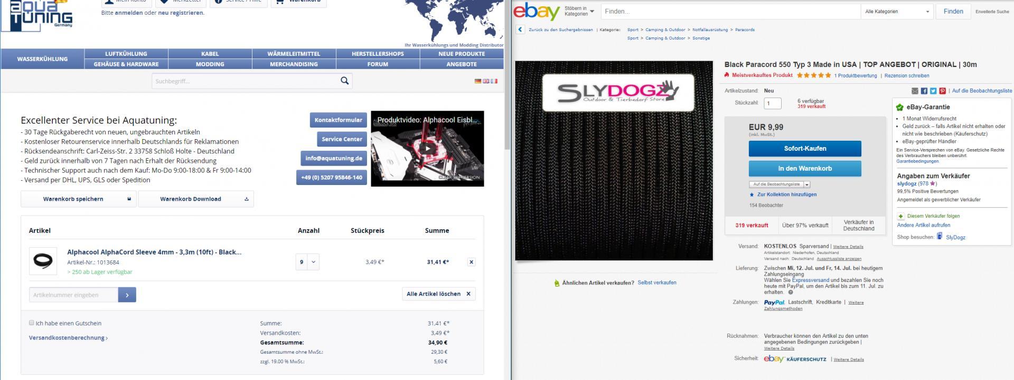Submit article number with arrow button
This screenshot has width=1014, height=380.
(x=127, y=295)
